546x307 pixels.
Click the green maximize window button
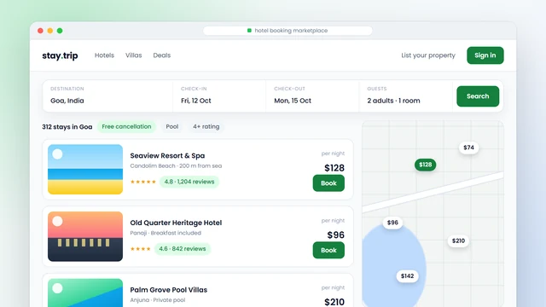(60, 31)
